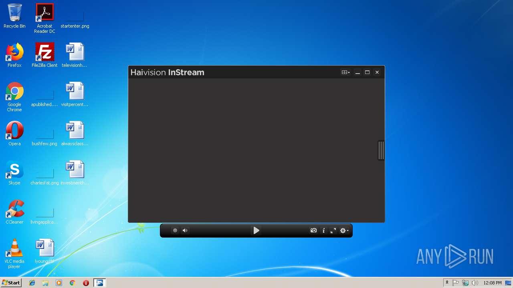Mute the InStream volume speaker icon
513x288 pixels.
(x=185, y=230)
